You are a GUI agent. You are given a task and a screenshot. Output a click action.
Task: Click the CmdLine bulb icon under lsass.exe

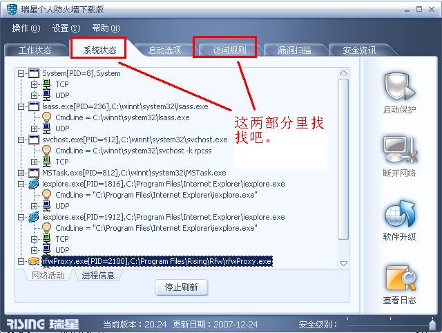pyautogui.click(x=46, y=117)
